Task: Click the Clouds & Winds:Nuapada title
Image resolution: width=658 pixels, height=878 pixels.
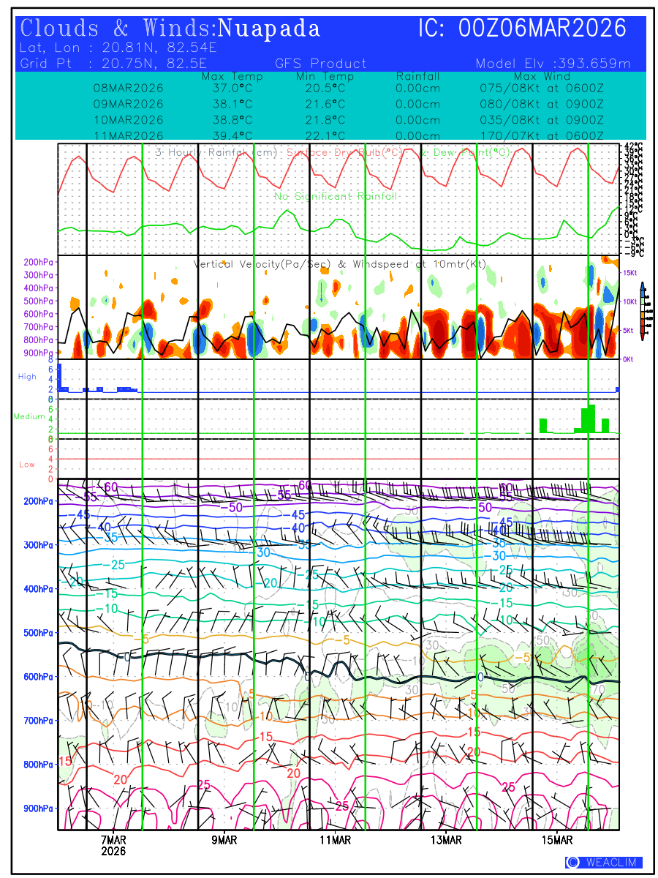Action: 170,29
